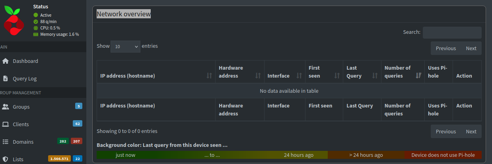
Task: Click the Clients laptop icon
Action: click(x=6, y=124)
